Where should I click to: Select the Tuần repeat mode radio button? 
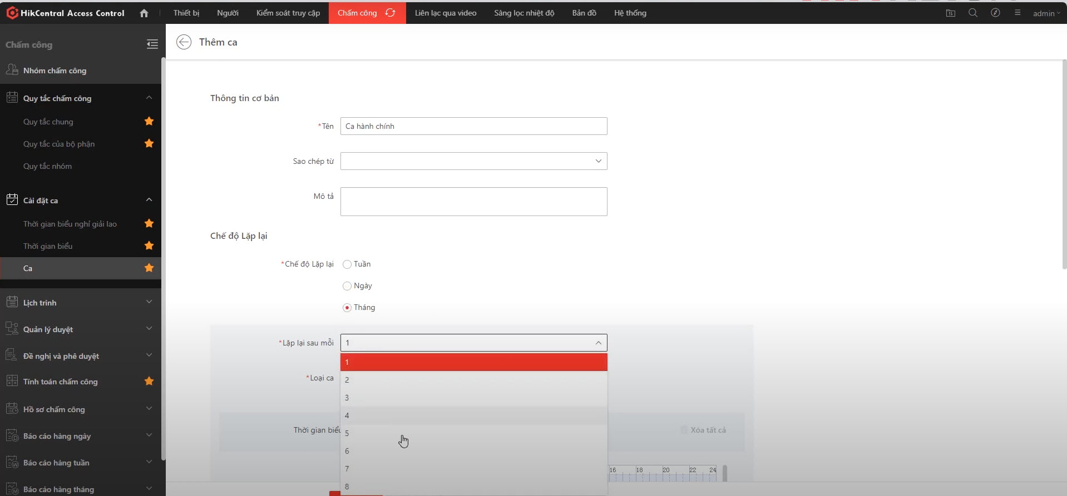[x=347, y=264]
